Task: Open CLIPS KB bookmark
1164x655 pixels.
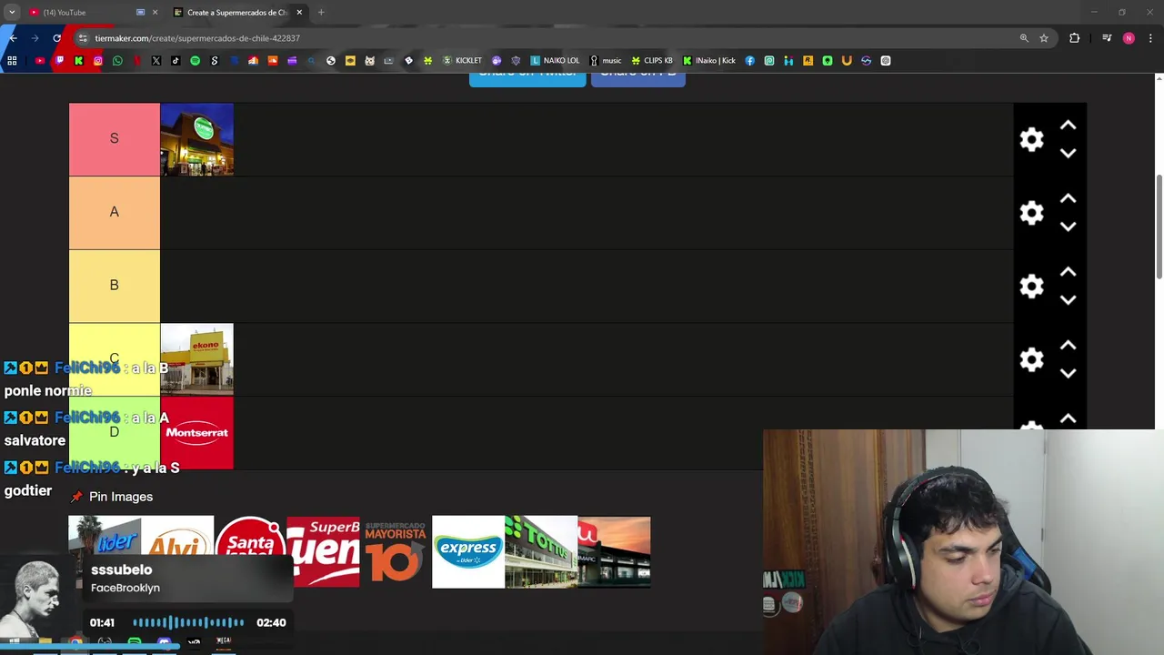Action: pos(652,61)
